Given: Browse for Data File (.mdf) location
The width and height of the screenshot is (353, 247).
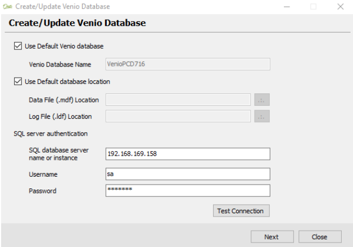Looking at the screenshot, I should click(x=262, y=100).
